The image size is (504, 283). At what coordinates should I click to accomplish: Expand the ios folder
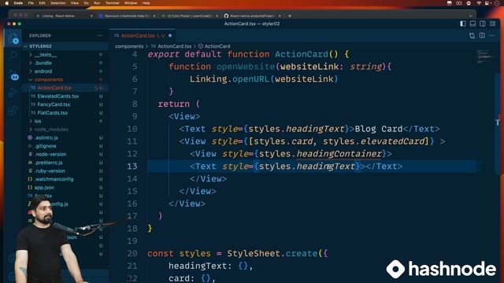(x=38, y=121)
